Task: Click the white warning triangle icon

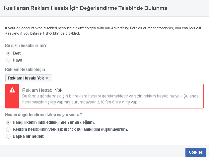Action: tap(12, 90)
